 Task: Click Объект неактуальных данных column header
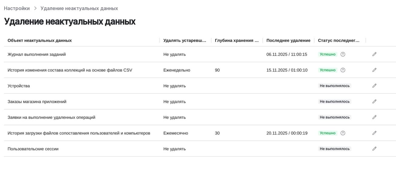40,40
